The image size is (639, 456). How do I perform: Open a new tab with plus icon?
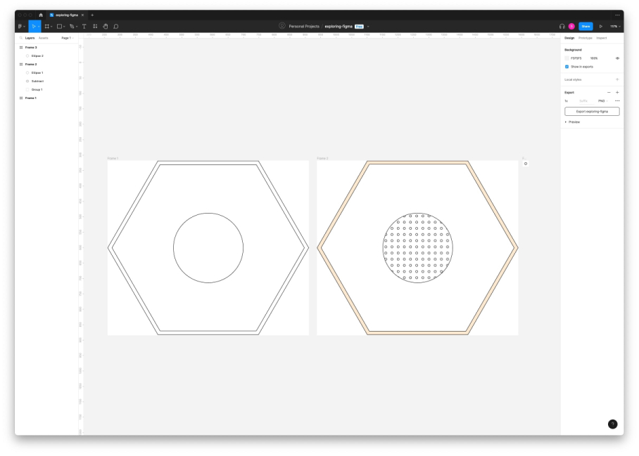(x=92, y=15)
